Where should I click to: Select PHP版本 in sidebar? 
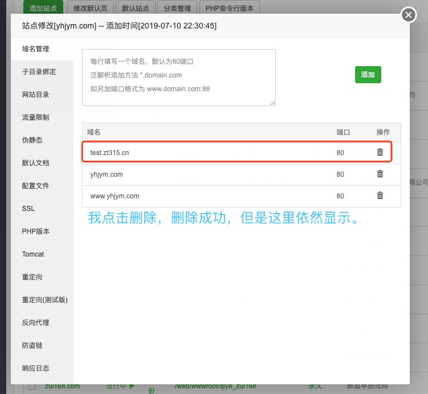point(35,231)
